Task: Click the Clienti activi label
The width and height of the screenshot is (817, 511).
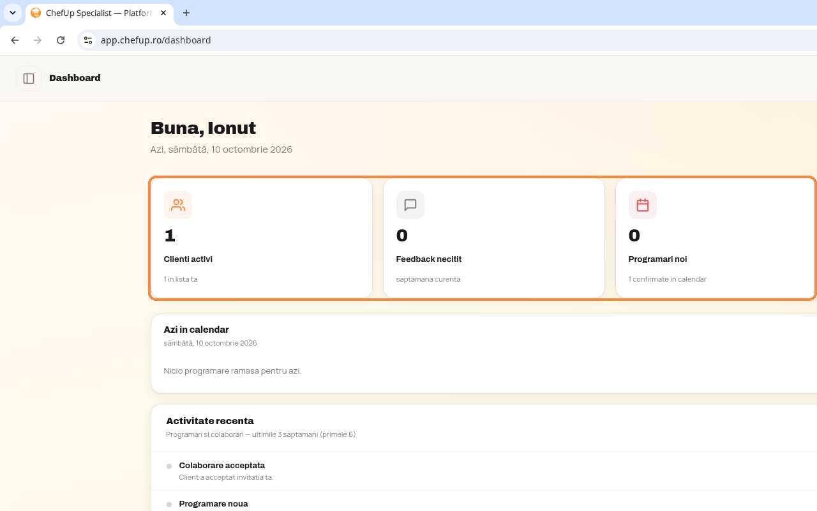Action: tap(188, 259)
